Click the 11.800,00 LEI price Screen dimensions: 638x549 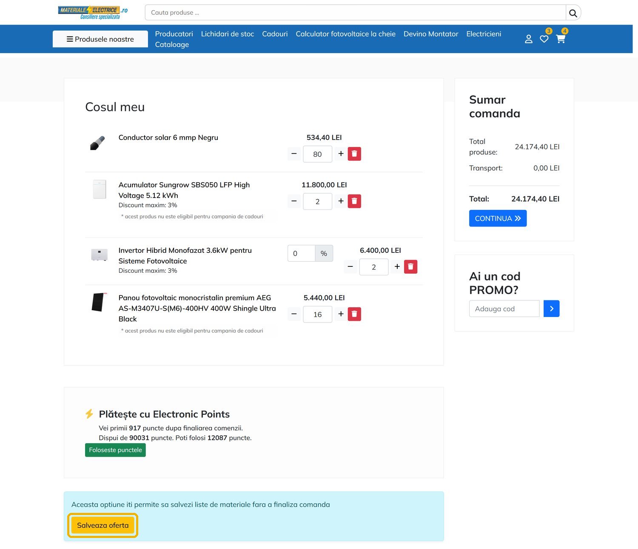coord(324,185)
